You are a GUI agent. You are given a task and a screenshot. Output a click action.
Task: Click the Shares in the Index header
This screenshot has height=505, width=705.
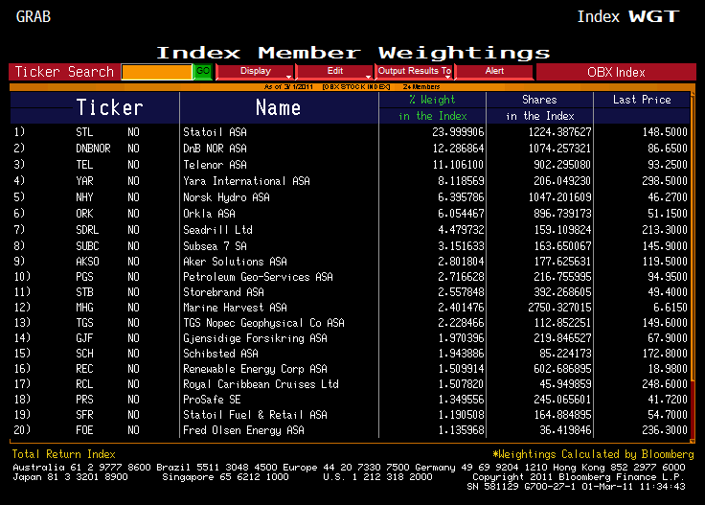point(539,108)
